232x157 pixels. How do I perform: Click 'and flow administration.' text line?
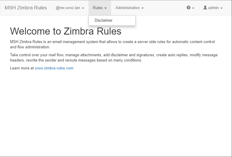(x=30, y=47)
